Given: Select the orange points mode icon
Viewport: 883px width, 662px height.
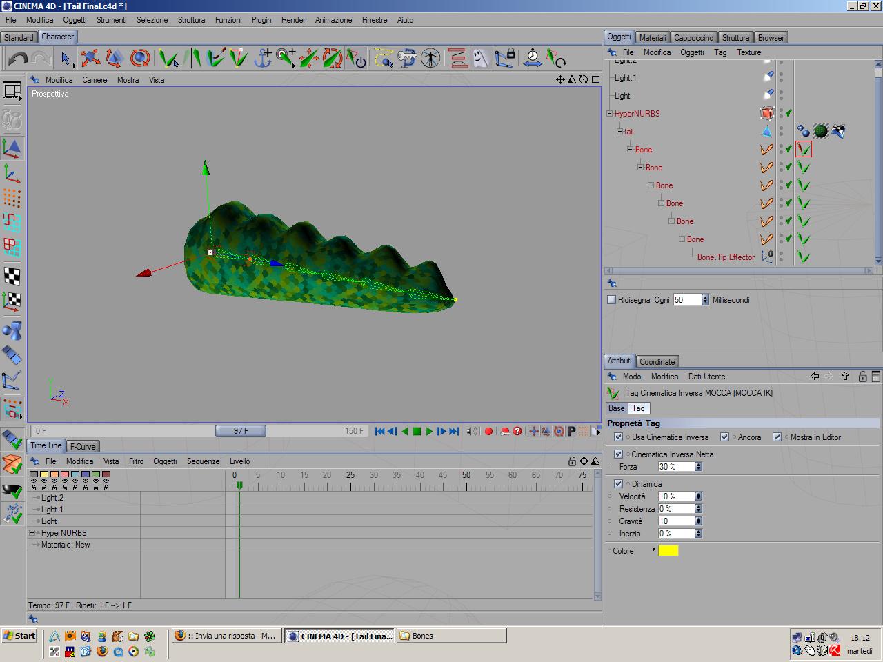Looking at the screenshot, I should (x=12, y=199).
